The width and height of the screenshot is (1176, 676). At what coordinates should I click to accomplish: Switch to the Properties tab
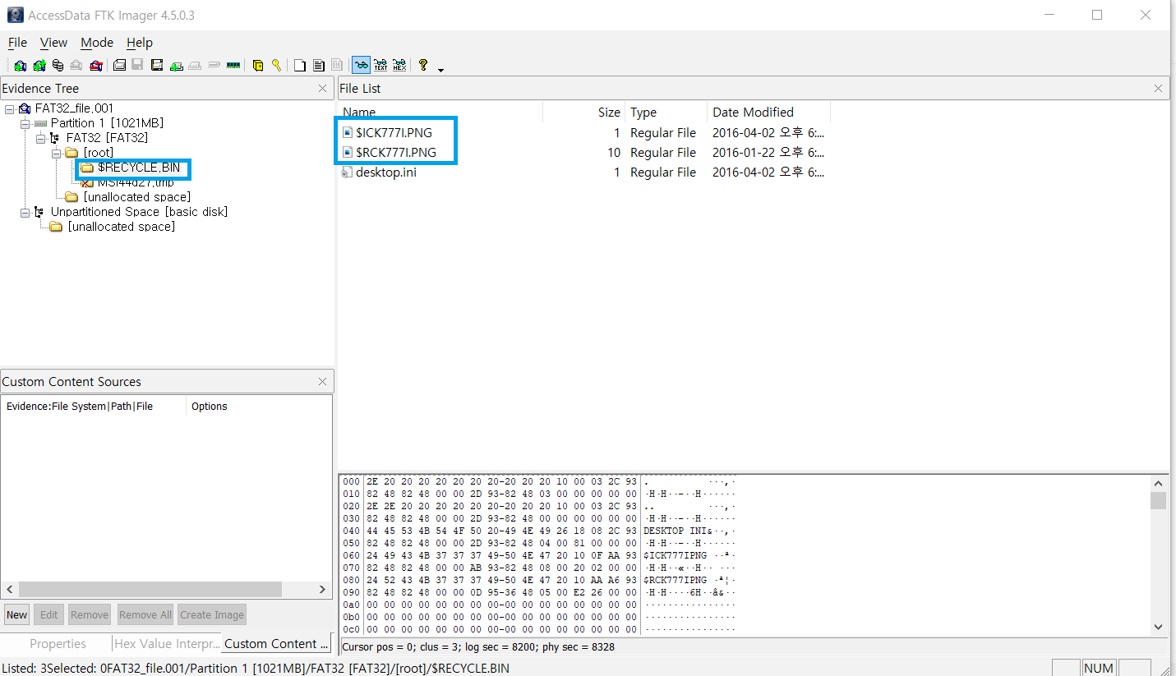click(x=58, y=643)
